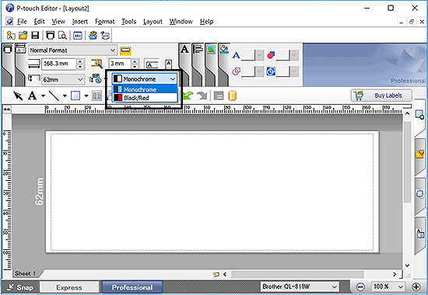Image resolution: width=428 pixels, height=295 pixels.
Task: Select the Sheet 1 tab
Action: click(x=25, y=273)
